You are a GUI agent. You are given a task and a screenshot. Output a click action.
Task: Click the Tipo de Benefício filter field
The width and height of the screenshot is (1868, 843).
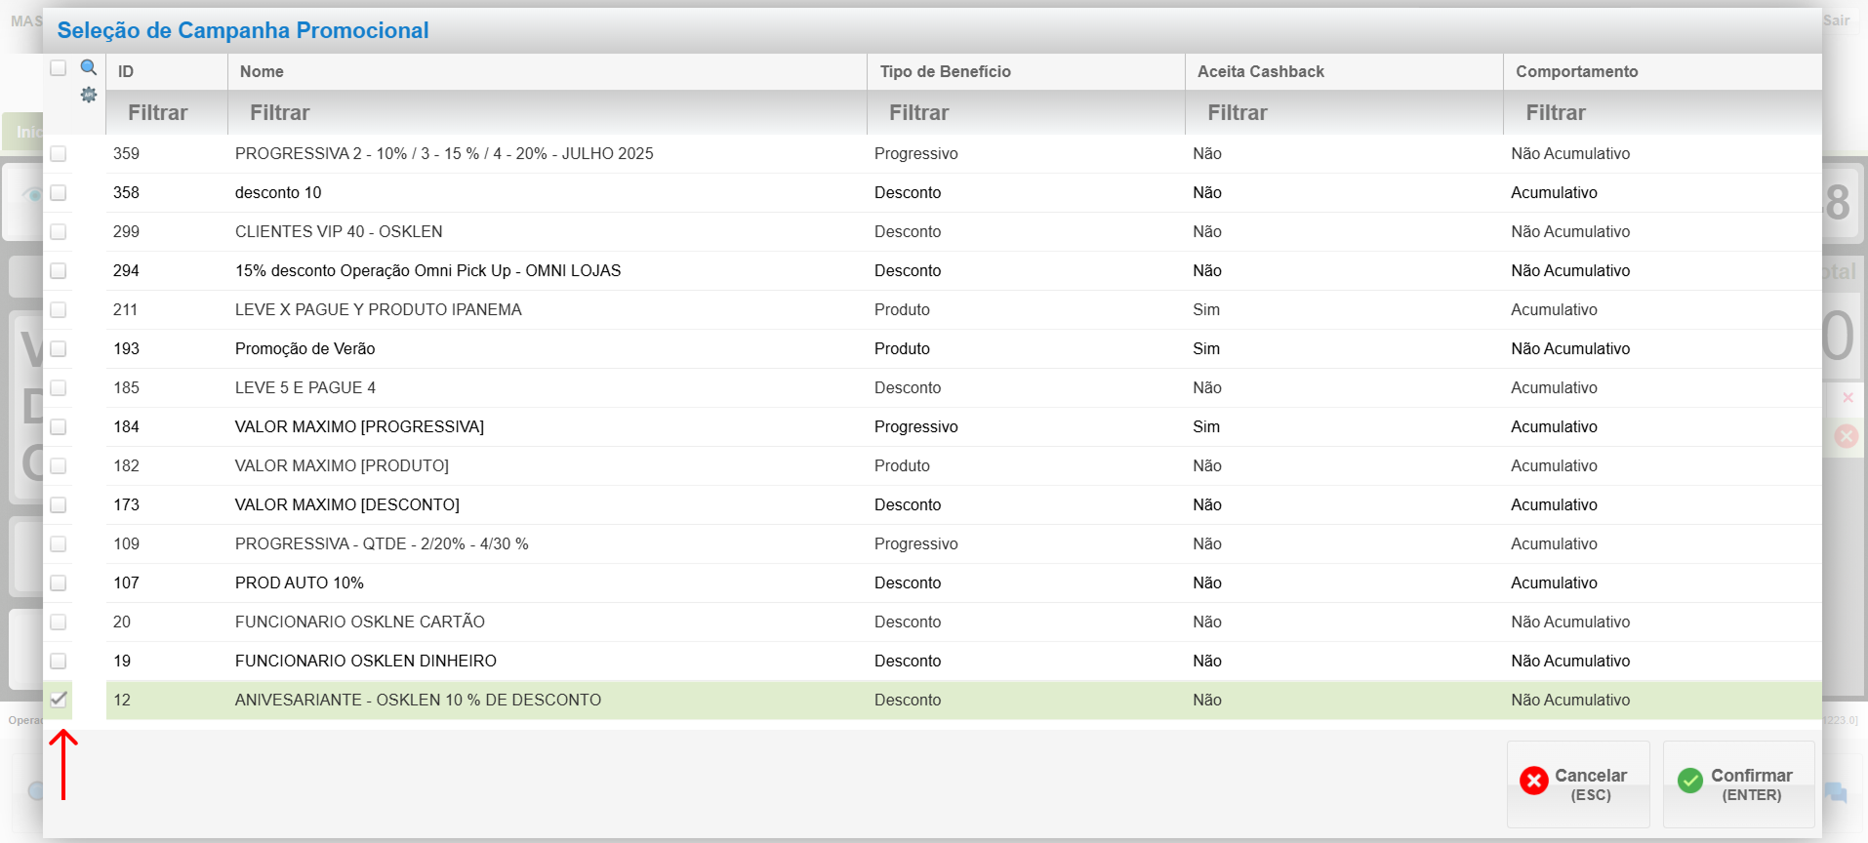click(x=1025, y=113)
